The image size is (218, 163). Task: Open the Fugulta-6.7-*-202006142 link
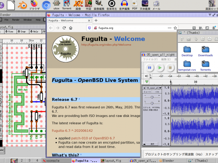(72, 130)
